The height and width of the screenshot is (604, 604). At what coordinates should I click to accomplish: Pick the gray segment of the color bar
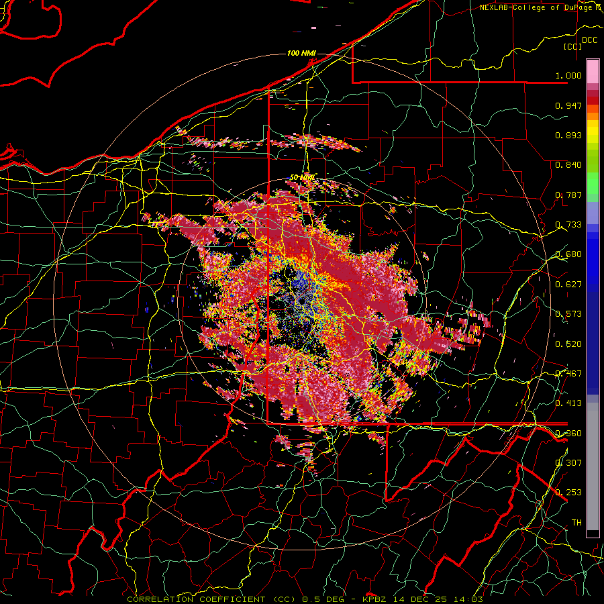593,466
